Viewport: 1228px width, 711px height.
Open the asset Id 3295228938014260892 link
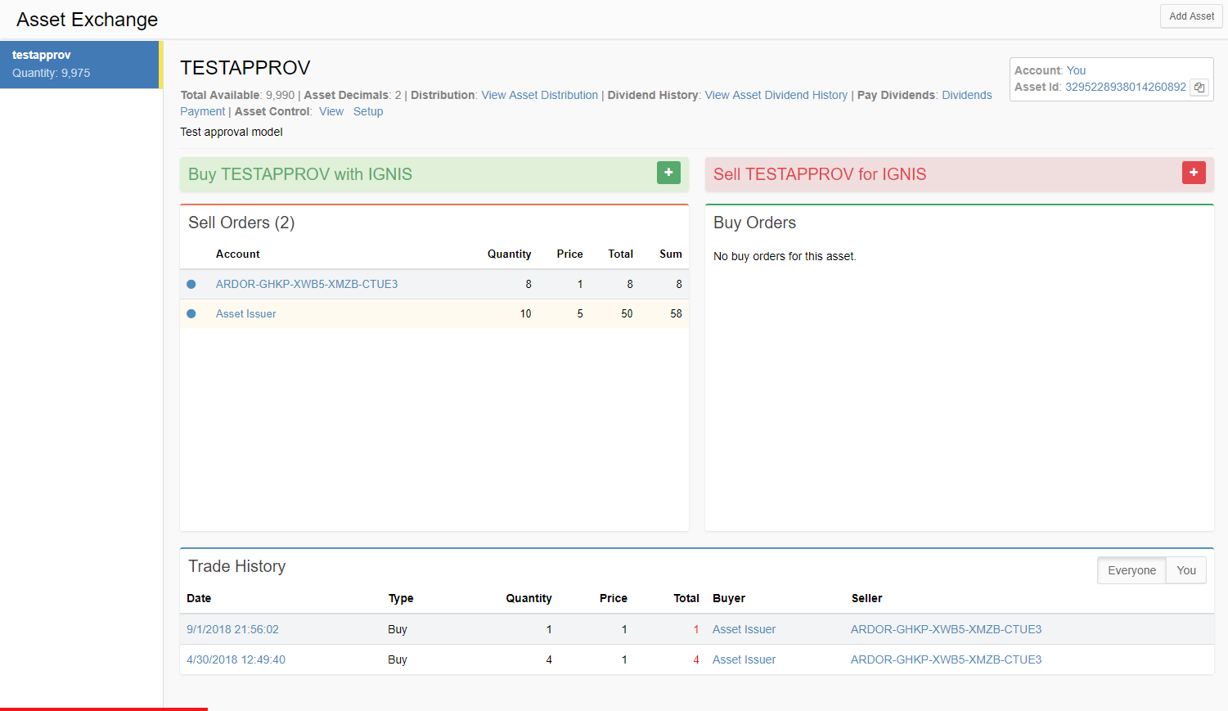(1125, 87)
